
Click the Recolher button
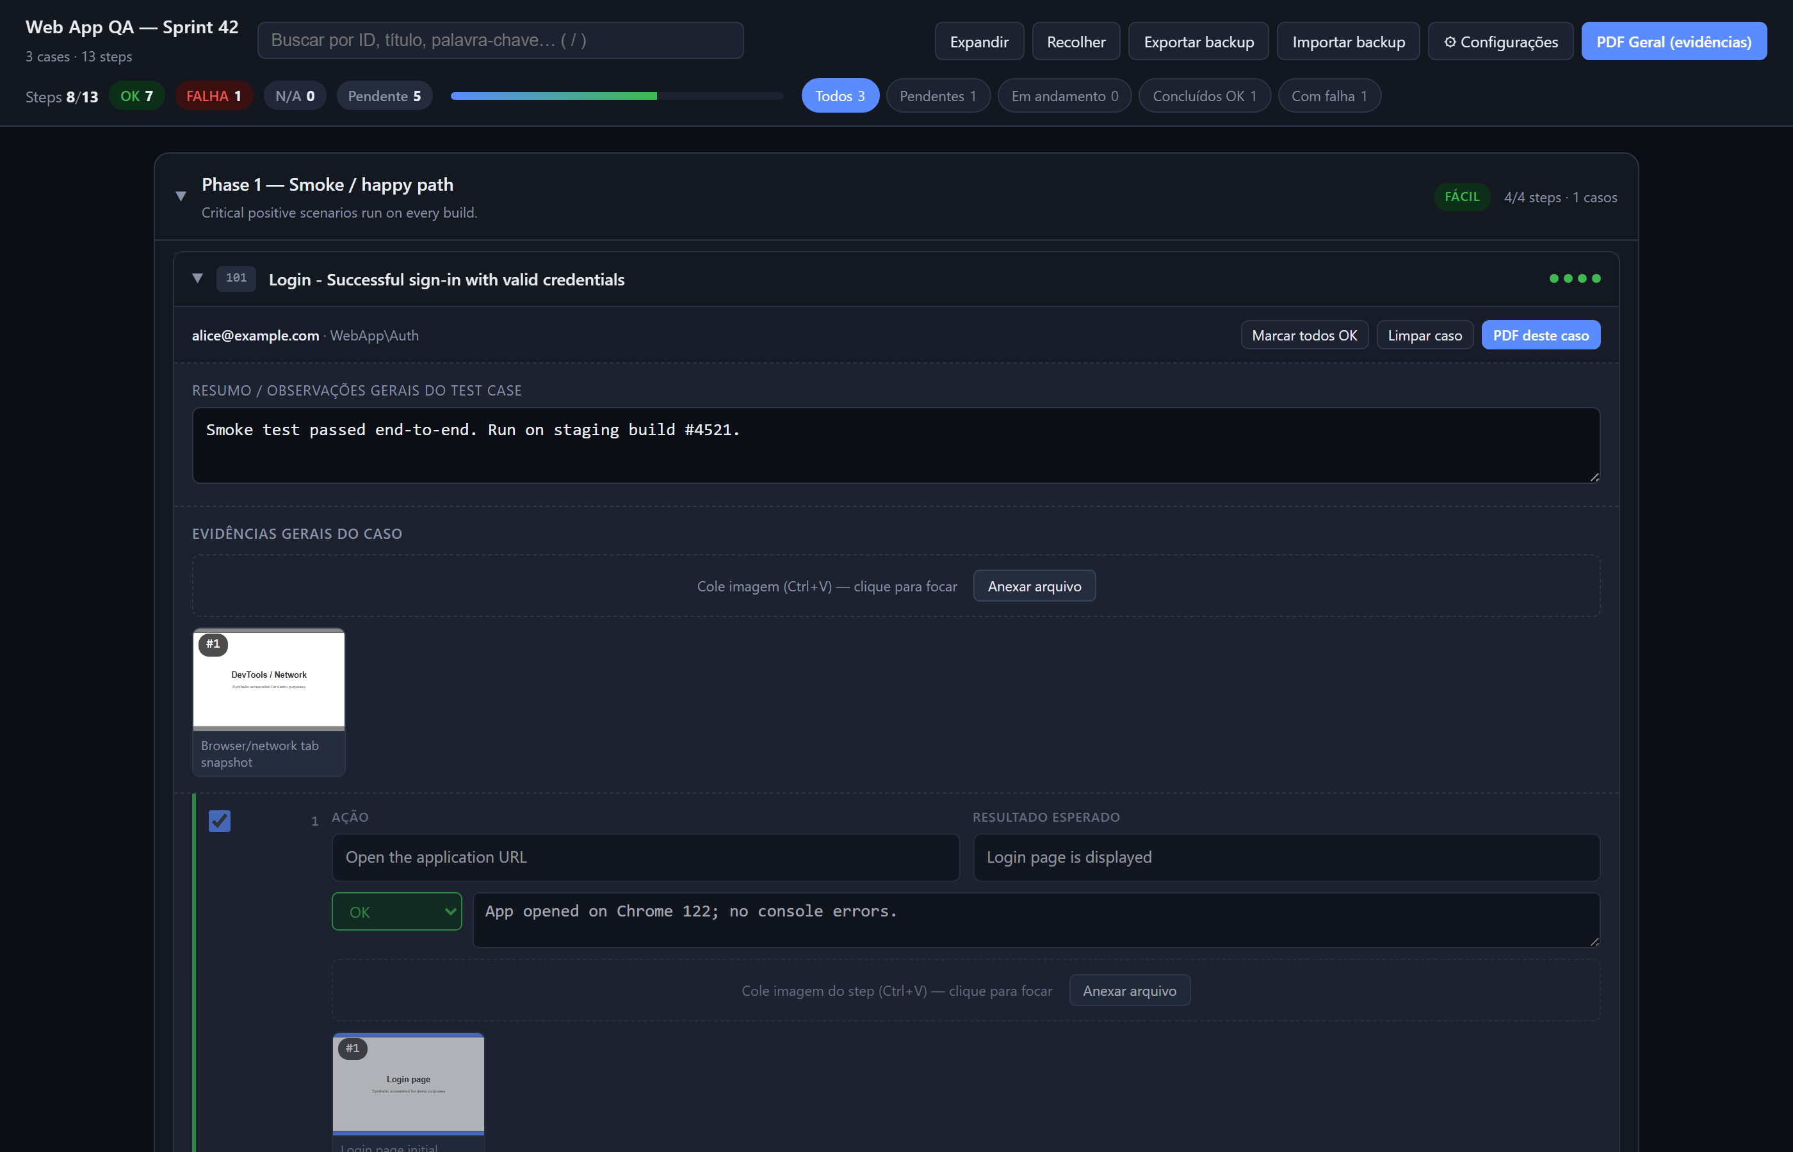click(x=1075, y=41)
